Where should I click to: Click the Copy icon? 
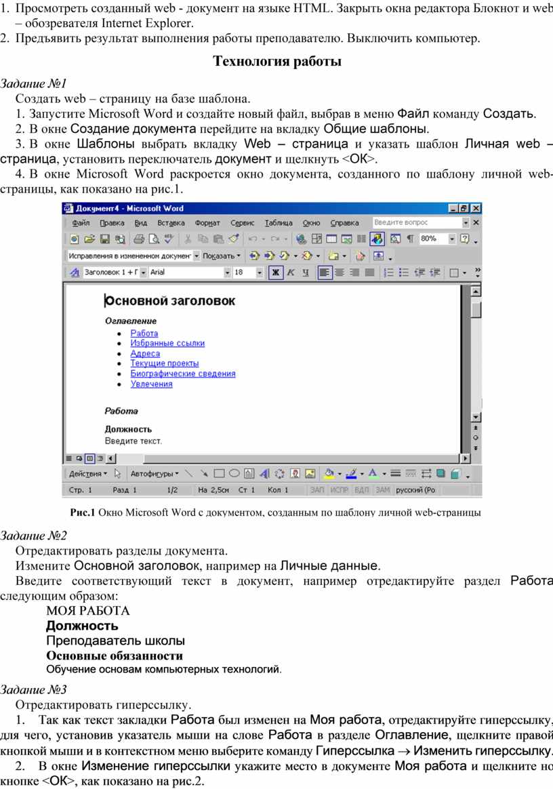click(203, 239)
